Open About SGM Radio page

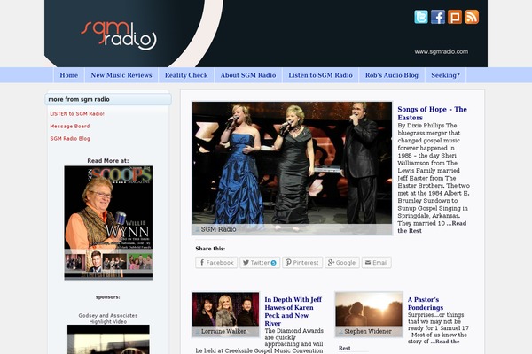click(248, 75)
